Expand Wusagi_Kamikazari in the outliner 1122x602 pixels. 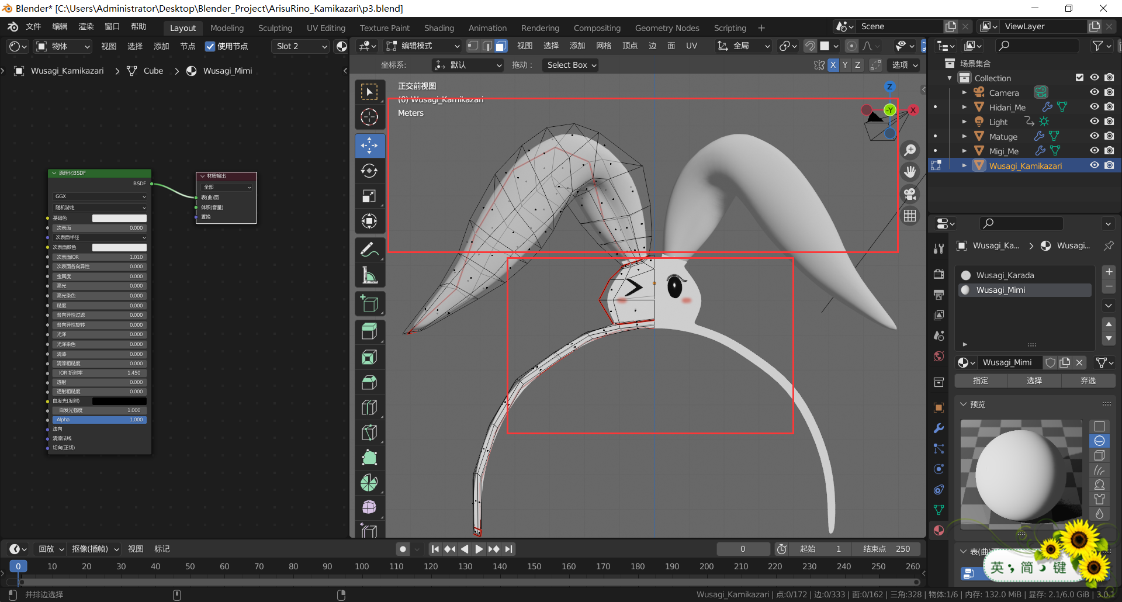(964, 165)
